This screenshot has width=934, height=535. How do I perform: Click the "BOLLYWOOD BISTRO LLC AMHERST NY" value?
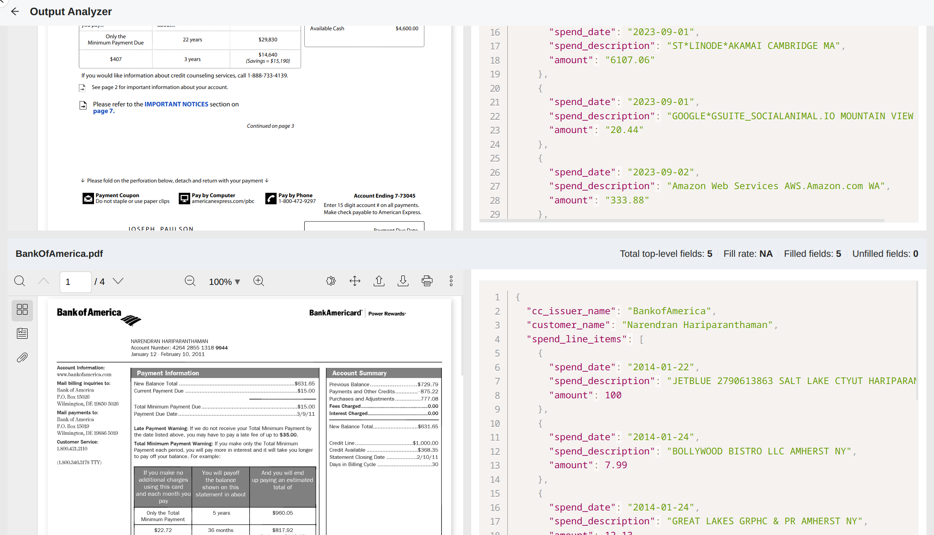coord(759,451)
